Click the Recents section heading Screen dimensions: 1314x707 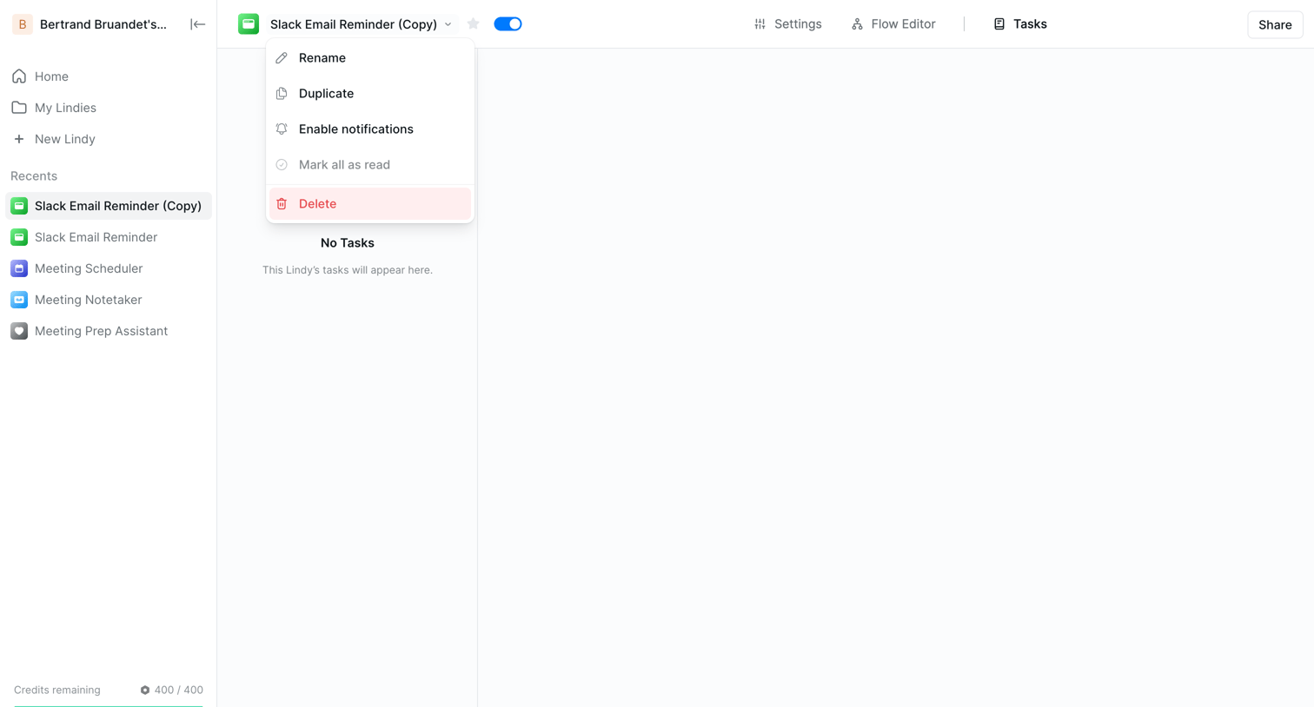[x=34, y=176]
